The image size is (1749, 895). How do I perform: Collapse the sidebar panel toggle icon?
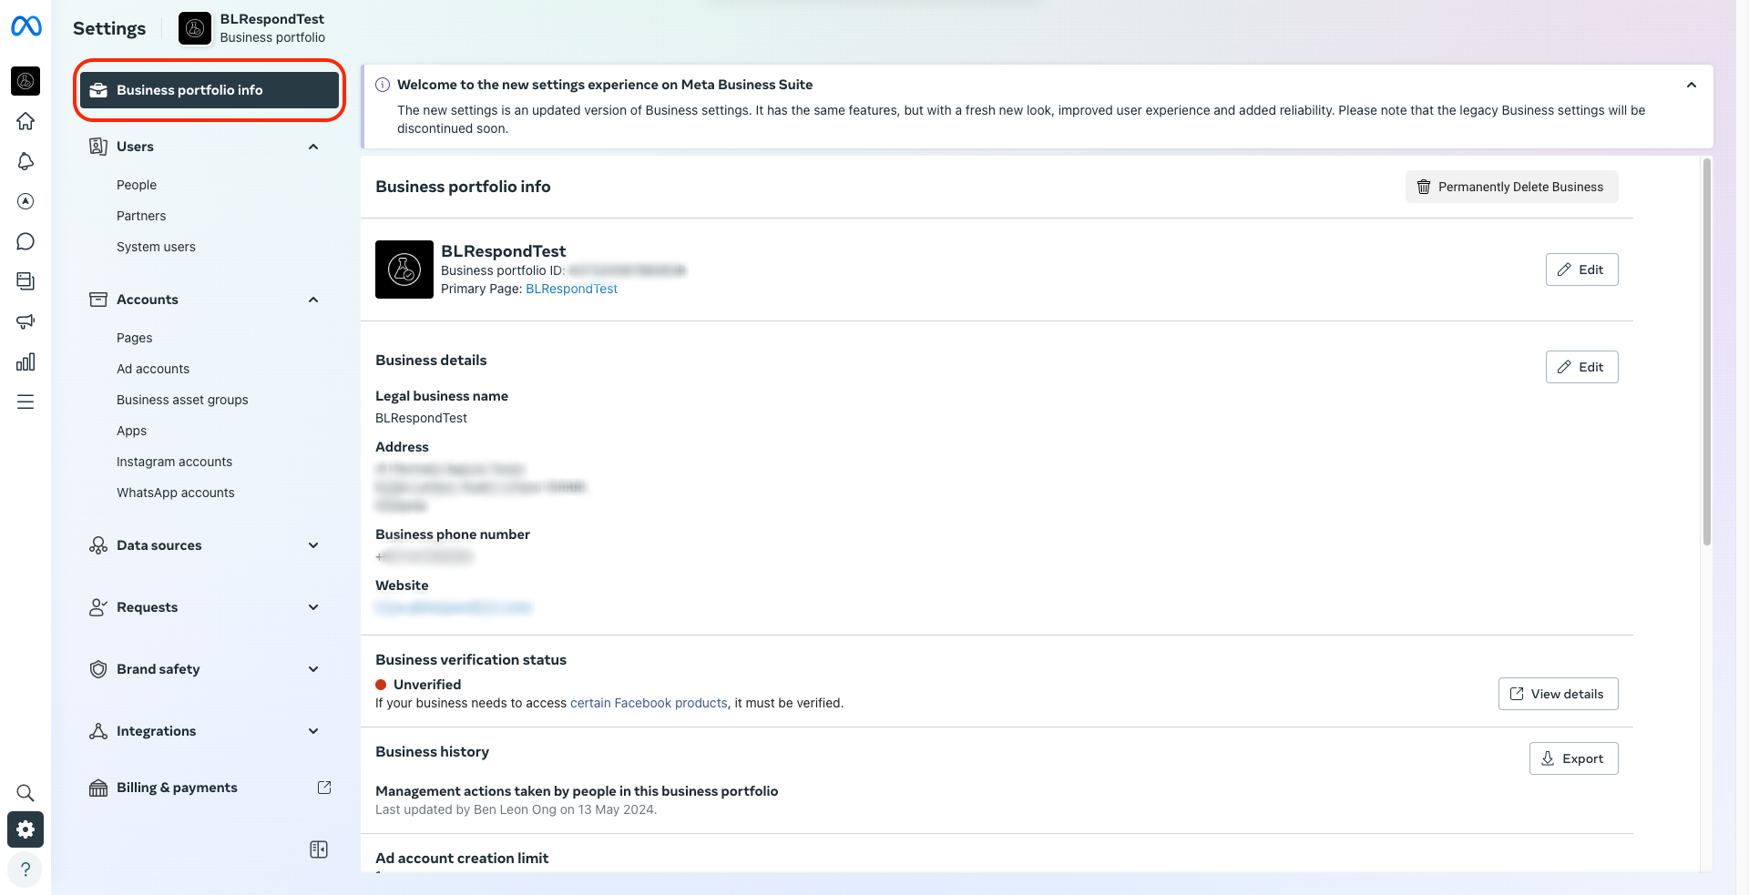click(319, 849)
